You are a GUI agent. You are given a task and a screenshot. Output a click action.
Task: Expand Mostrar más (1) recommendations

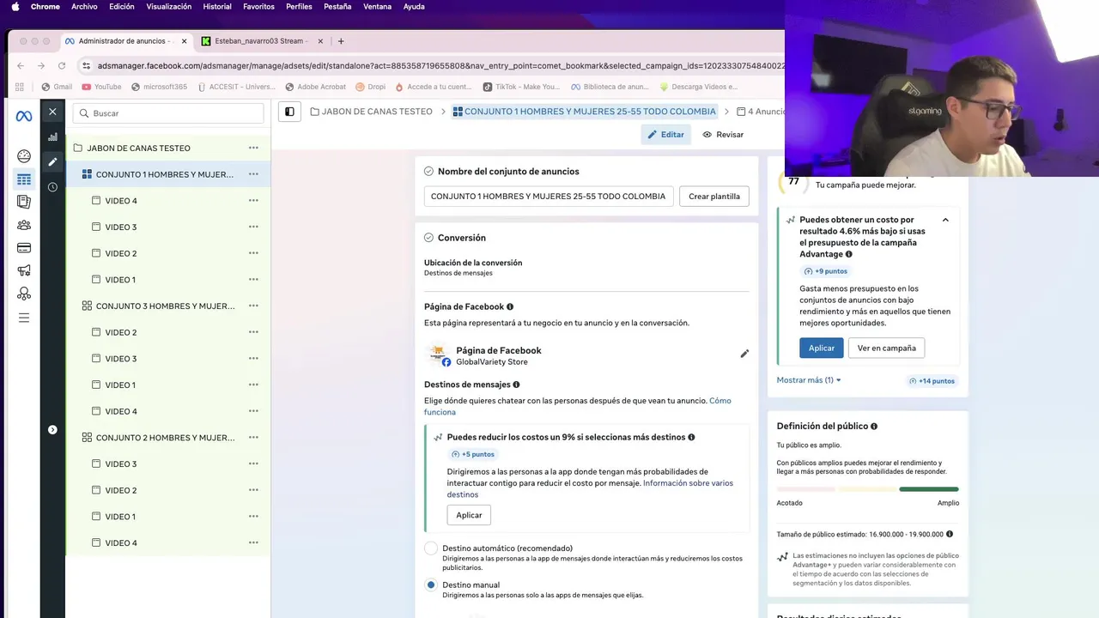pyautogui.click(x=809, y=380)
